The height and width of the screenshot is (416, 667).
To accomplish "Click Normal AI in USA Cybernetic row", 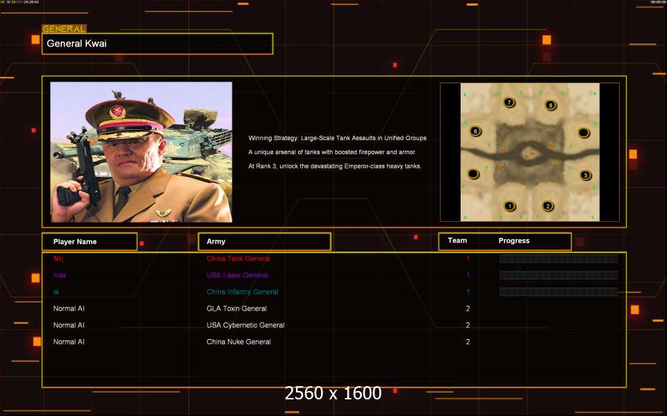I will (x=69, y=325).
